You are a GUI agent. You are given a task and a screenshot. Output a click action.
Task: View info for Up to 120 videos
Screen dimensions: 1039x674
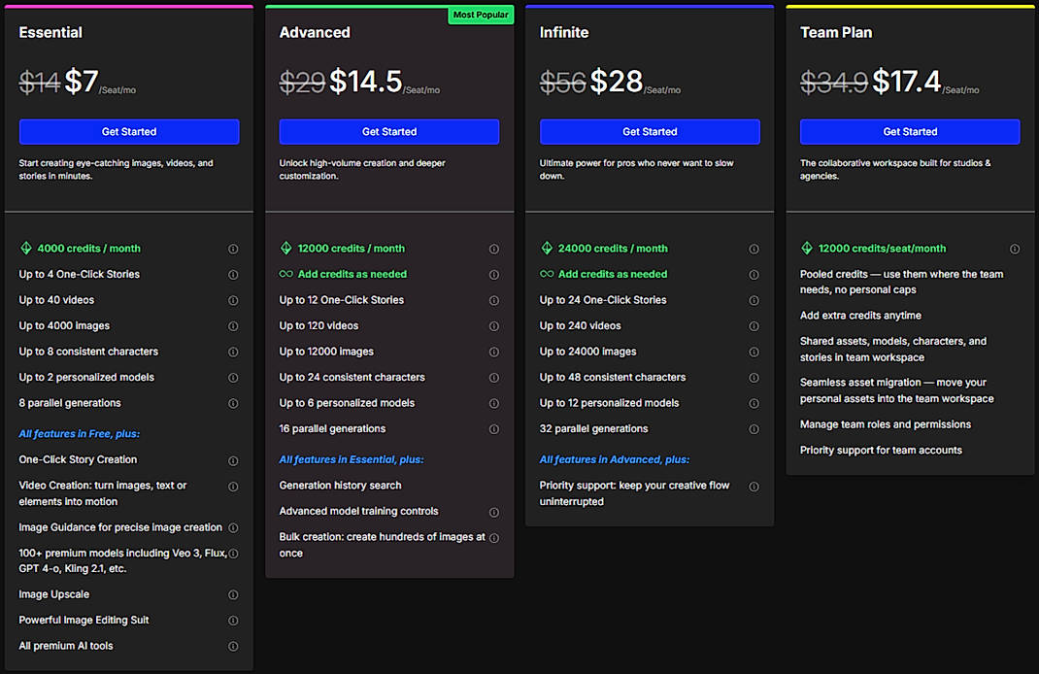coord(494,326)
